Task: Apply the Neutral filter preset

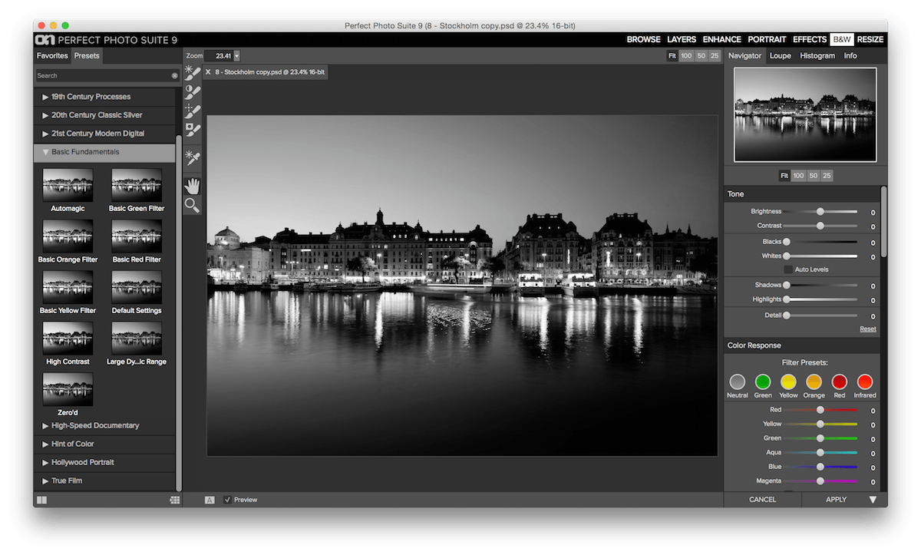Action: [x=738, y=382]
